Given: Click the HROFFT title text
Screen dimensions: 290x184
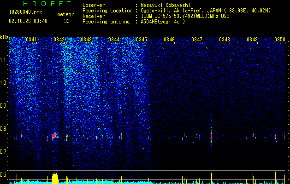Looking at the screenshot, I should [x=47, y=4].
